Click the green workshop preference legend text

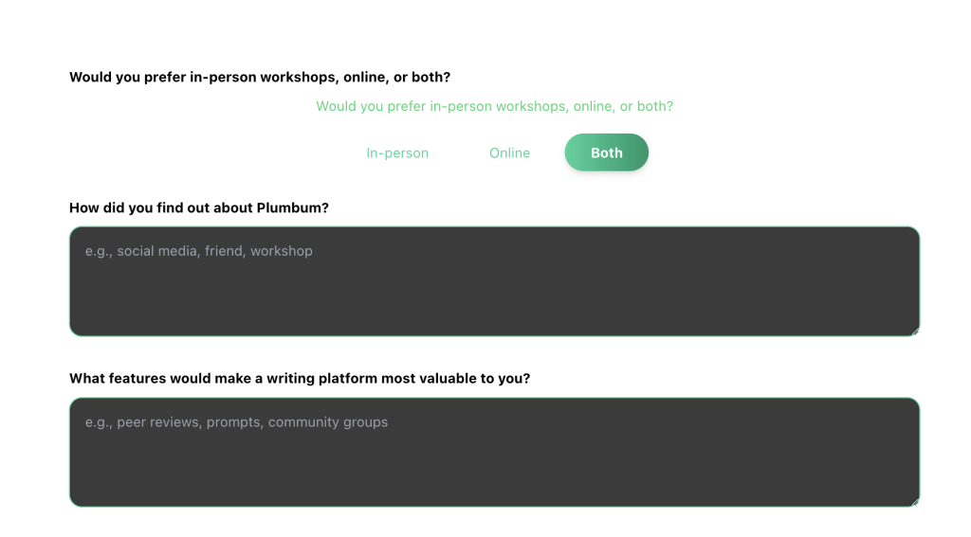[494, 106]
